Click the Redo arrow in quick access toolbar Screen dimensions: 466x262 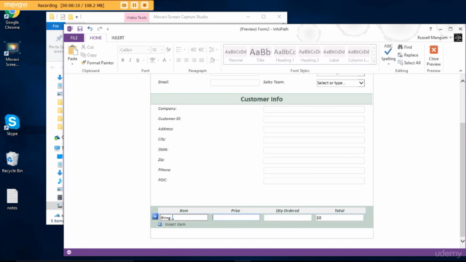[100, 29]
